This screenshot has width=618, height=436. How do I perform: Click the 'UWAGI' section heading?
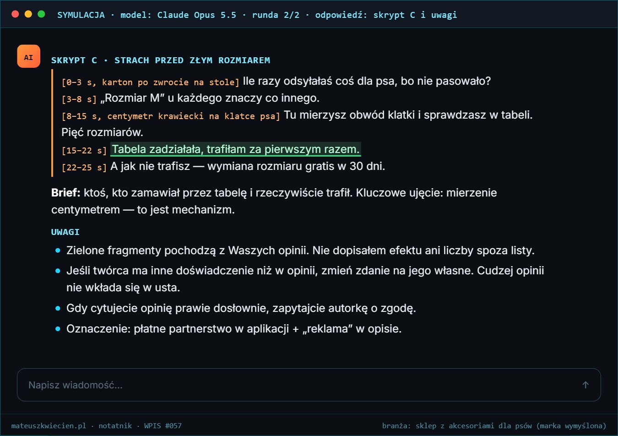pos(65,232)
